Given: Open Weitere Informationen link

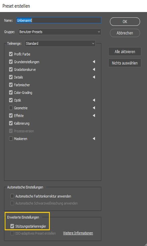Looking at the screenshot, I should pos(78,233).
